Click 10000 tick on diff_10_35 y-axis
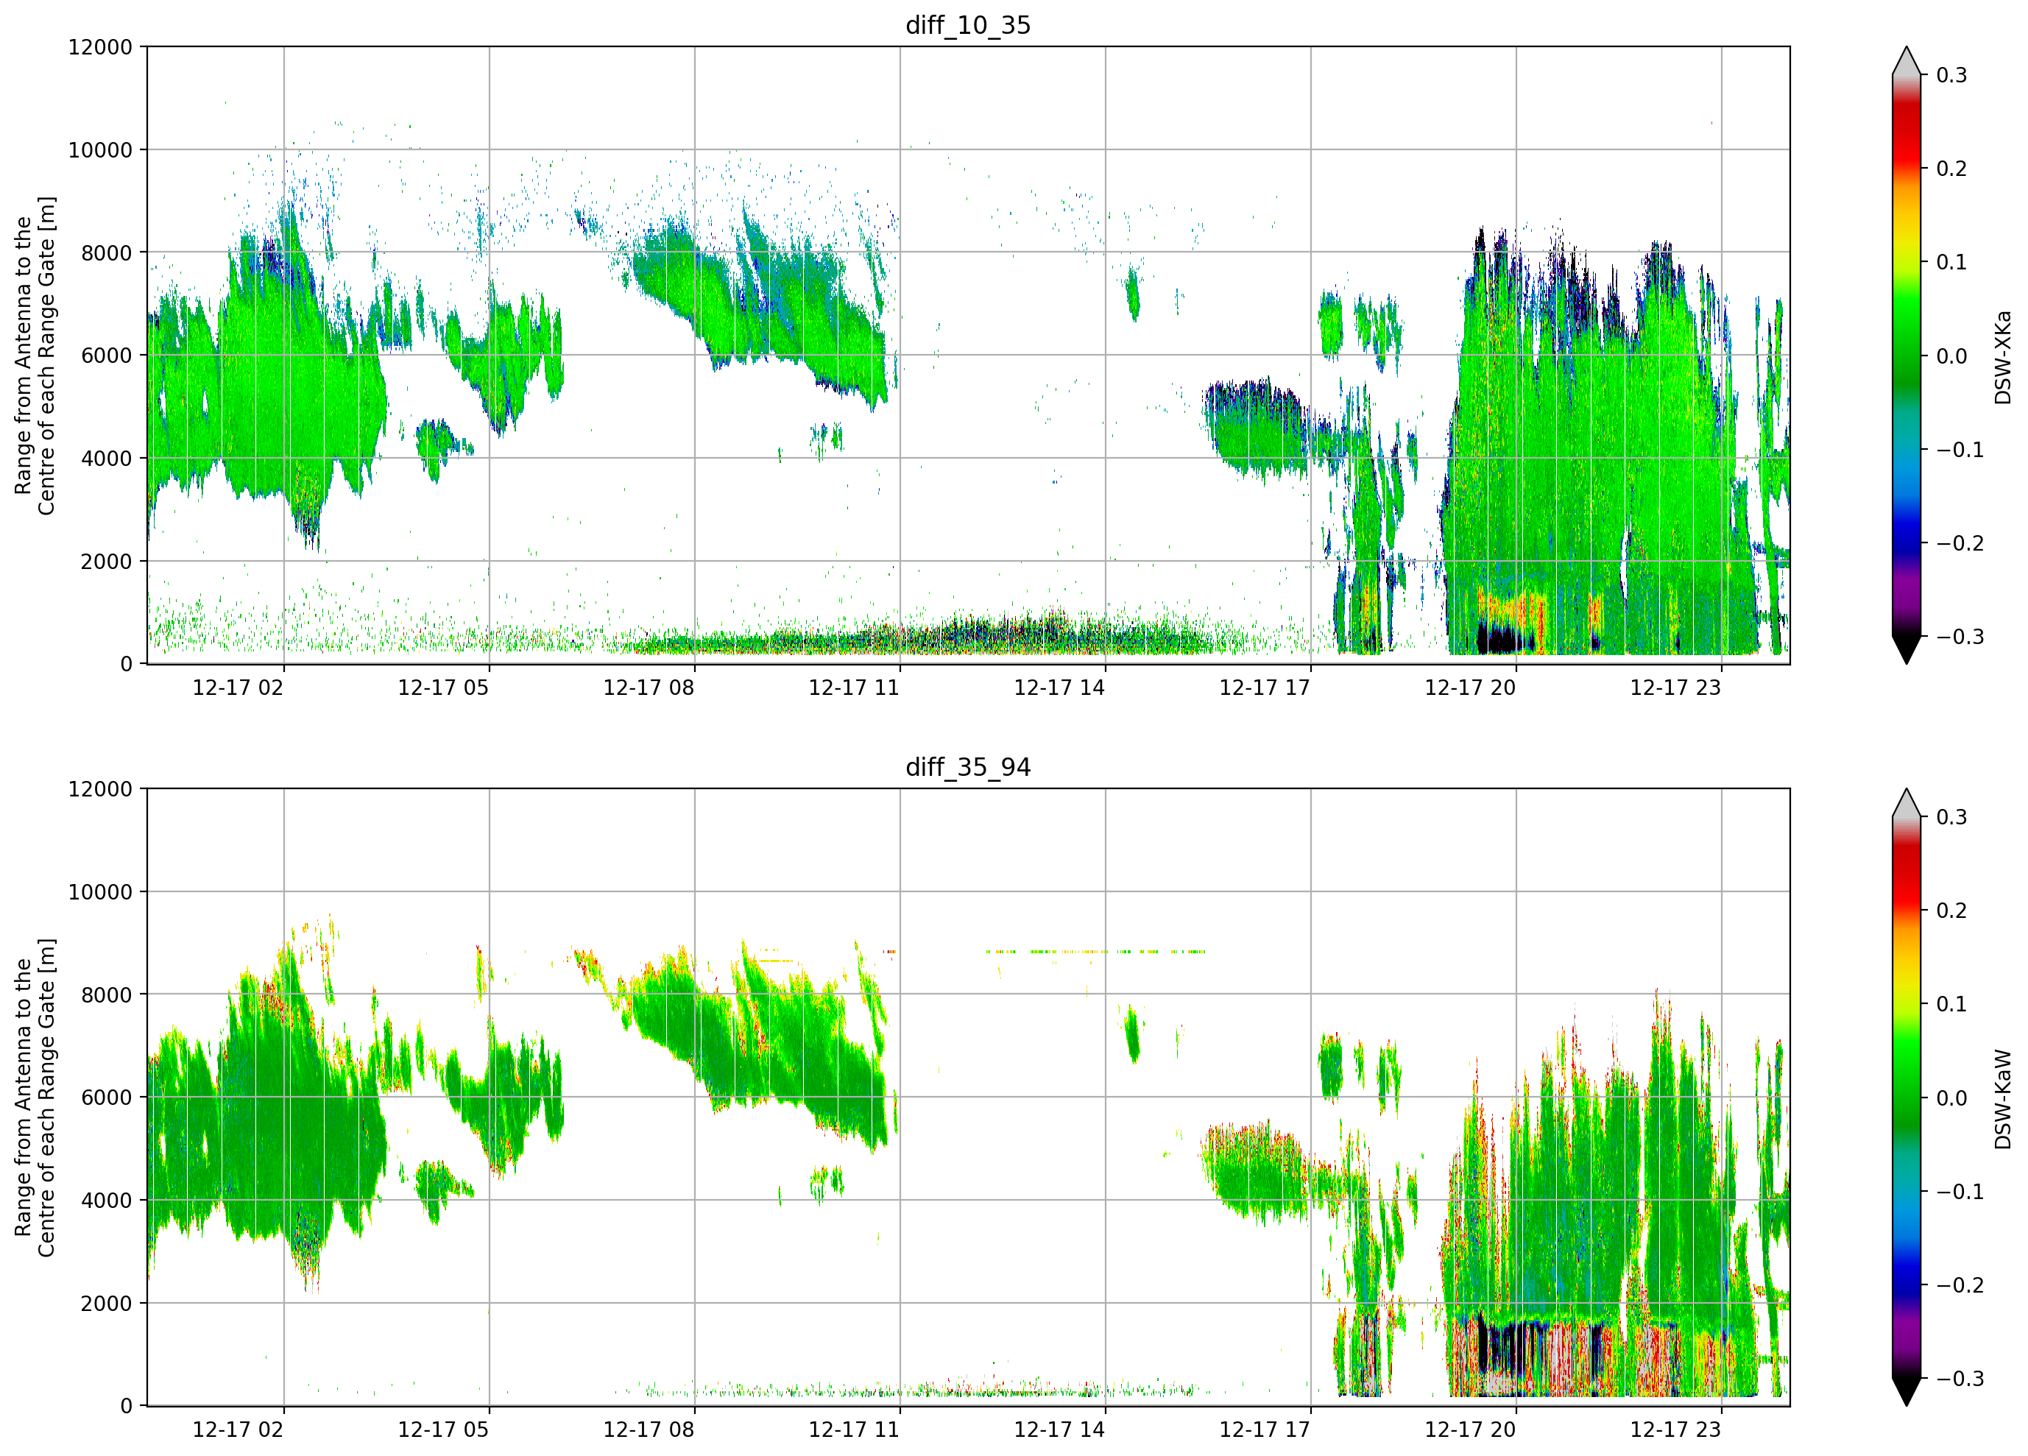The image size is (2028, 1456). click(x=100, y=150)
